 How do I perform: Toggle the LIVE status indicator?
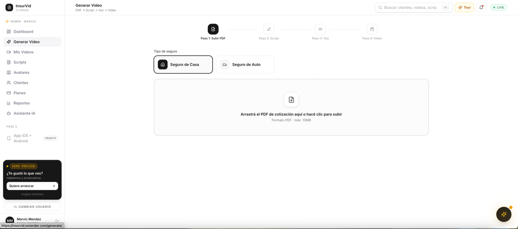coord(499,8)
